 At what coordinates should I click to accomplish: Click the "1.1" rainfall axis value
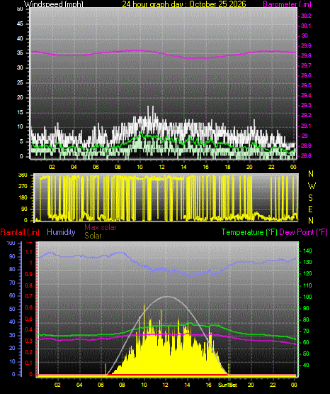pyautogui.click(x=29, y=252)
